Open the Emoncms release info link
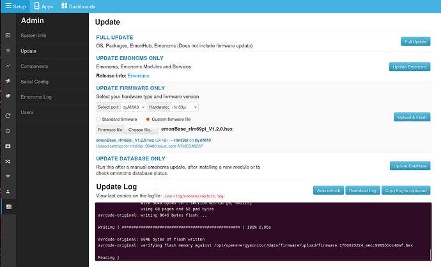441x267 pixels. point(139,75)
